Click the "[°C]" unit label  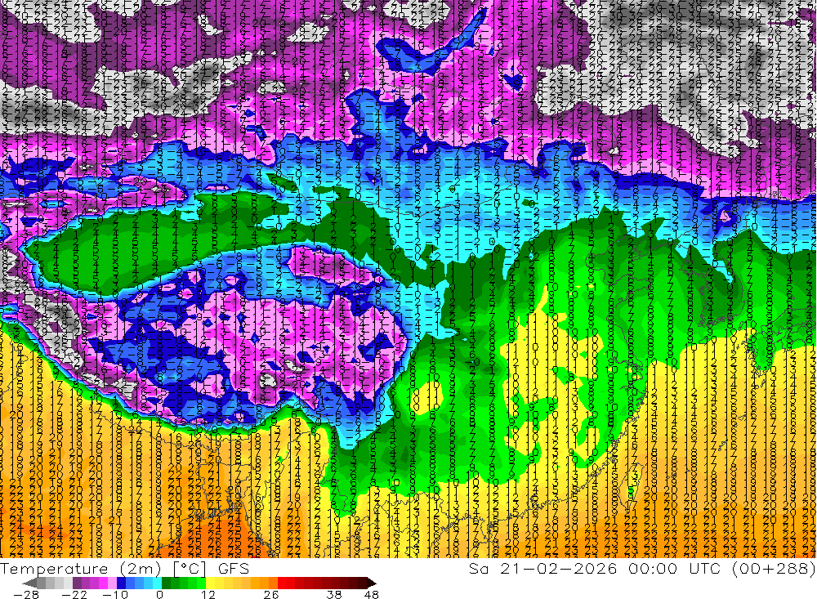(x=190, y=569)
